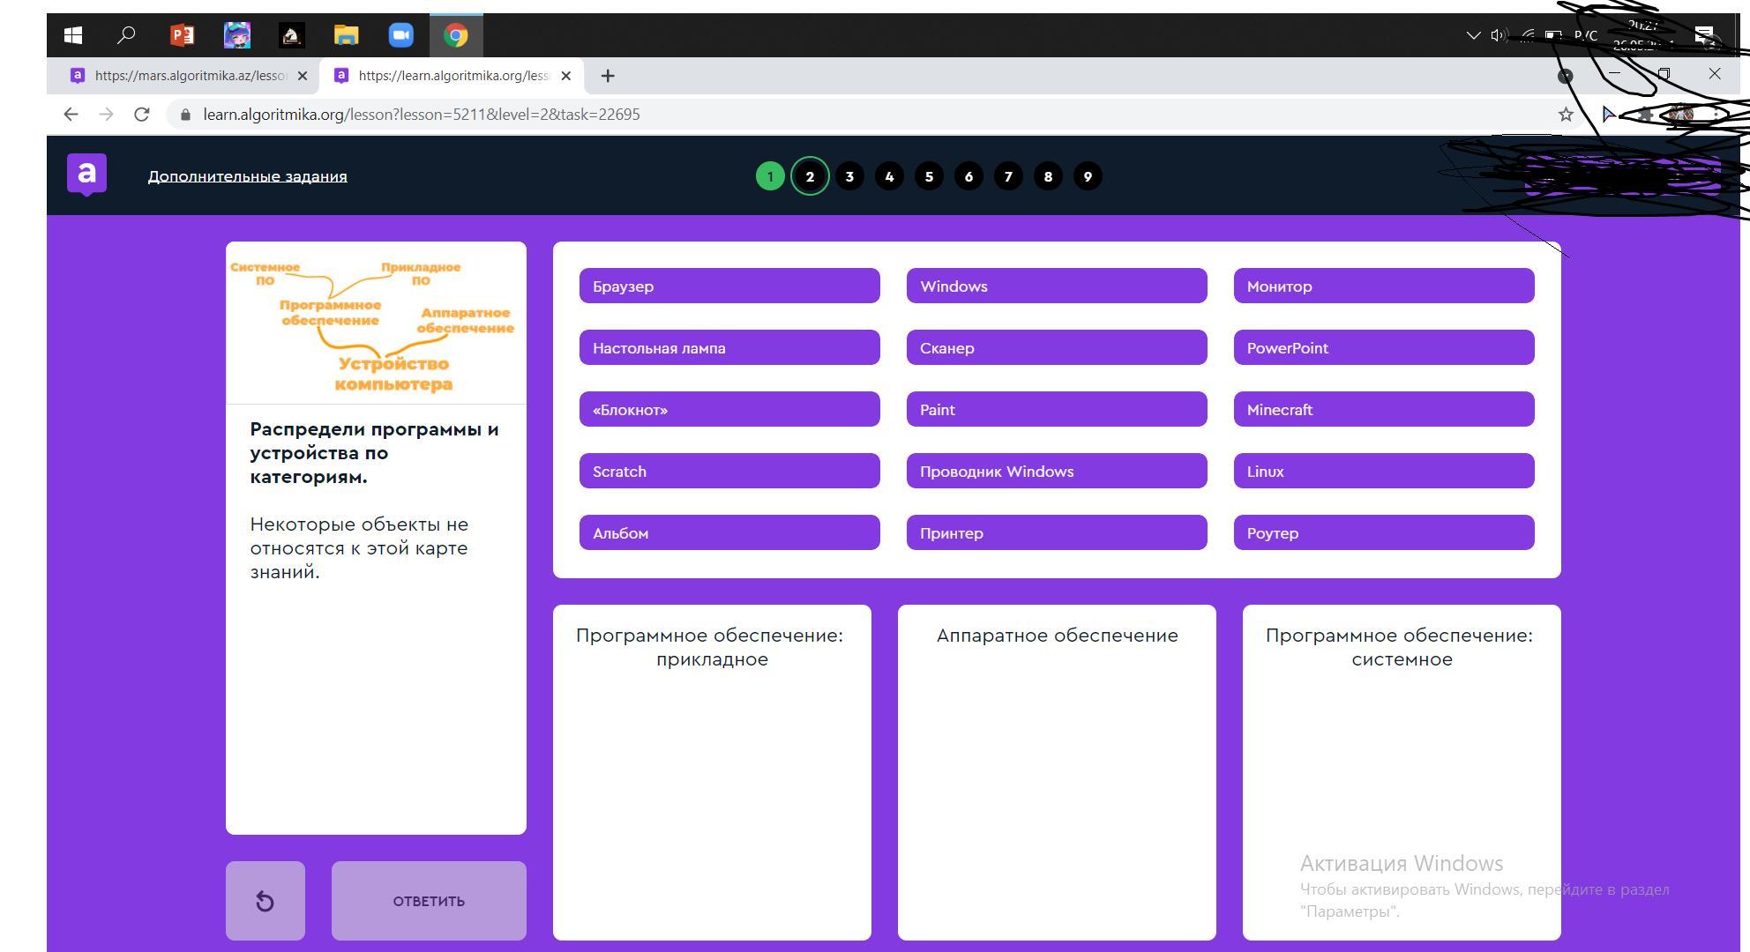Select the Роутер item

pyautogui.click(x=1384, y=532)
